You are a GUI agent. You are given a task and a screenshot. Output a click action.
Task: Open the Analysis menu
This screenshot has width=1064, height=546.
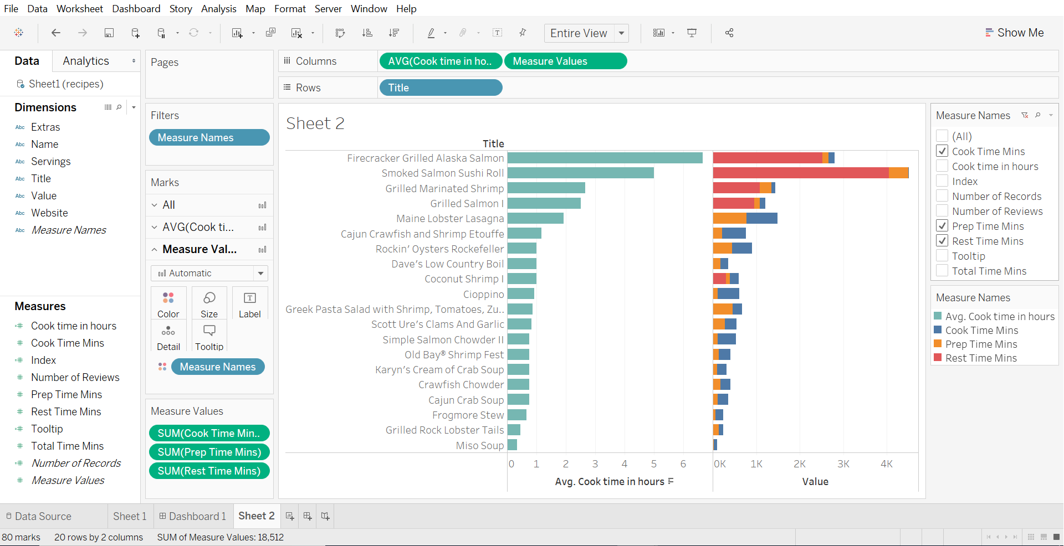click(x=218, y=8)
